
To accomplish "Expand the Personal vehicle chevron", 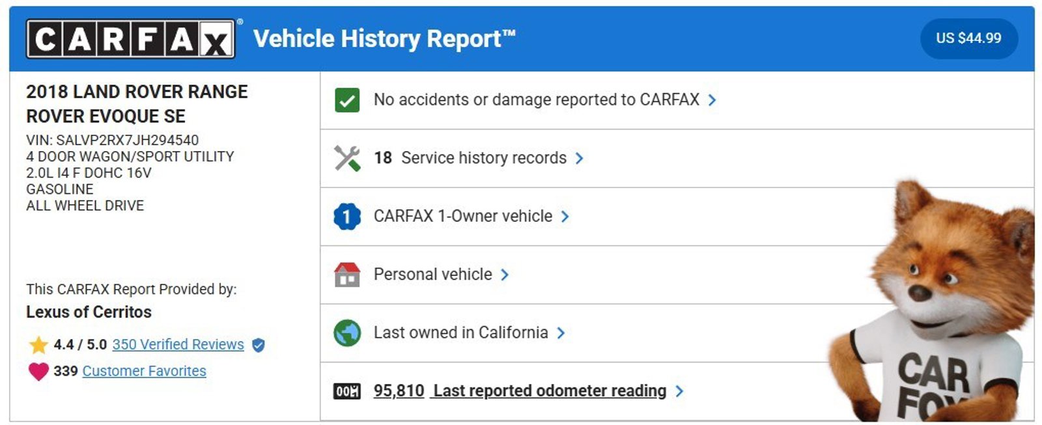I will click(505, 275).
